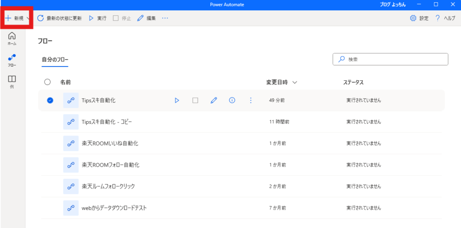Select flow 楽天ROOMいいね自動化
461x228 pixels.
click(110, 143)
